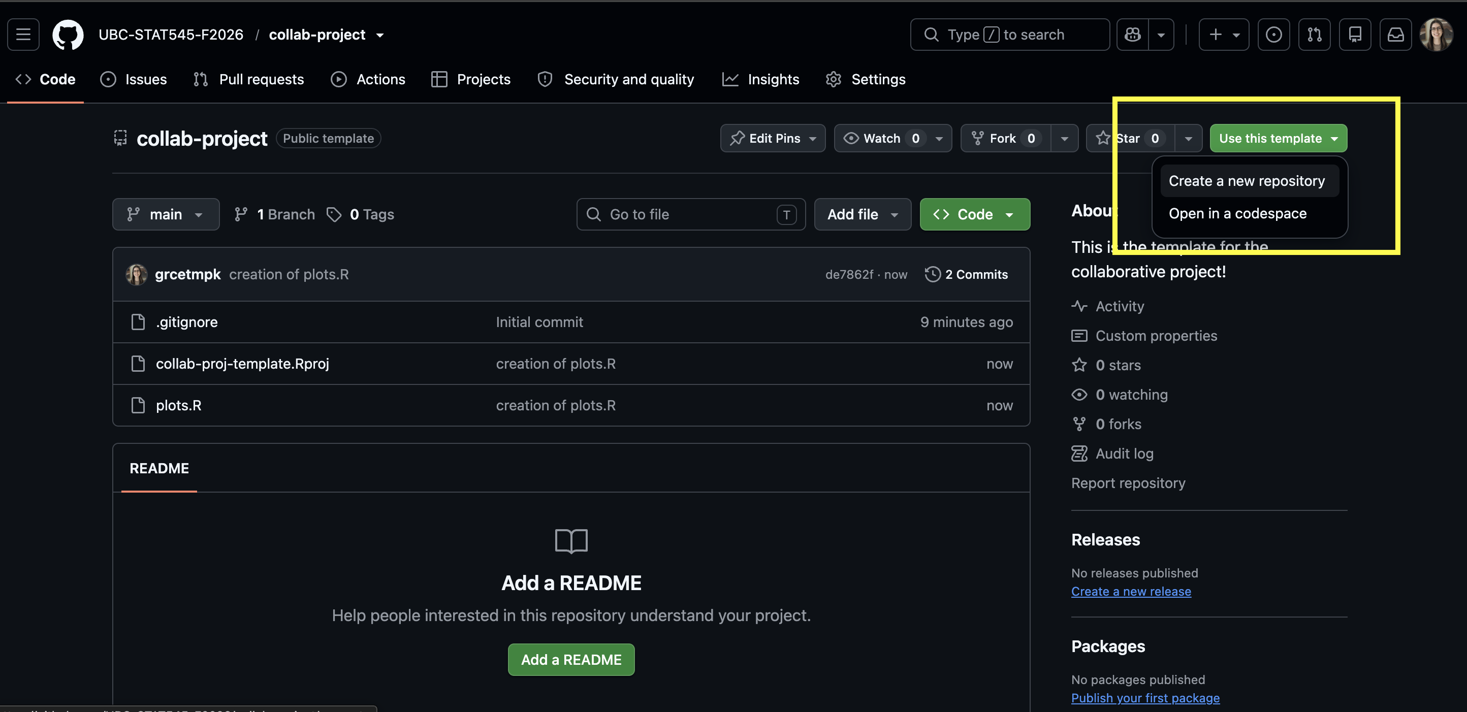This screenshot has width=1467, height=712.
Task: Open the Add file dropdown
Action: 862,215
